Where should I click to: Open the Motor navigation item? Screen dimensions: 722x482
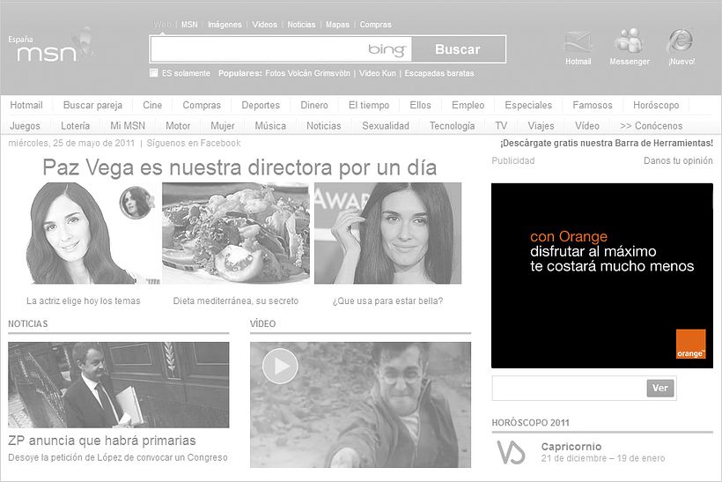(x=178, y=126)
